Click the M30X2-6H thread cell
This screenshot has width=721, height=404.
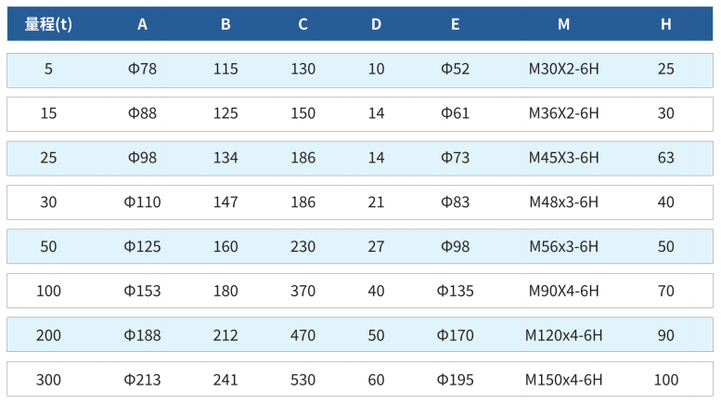[564, 69]
